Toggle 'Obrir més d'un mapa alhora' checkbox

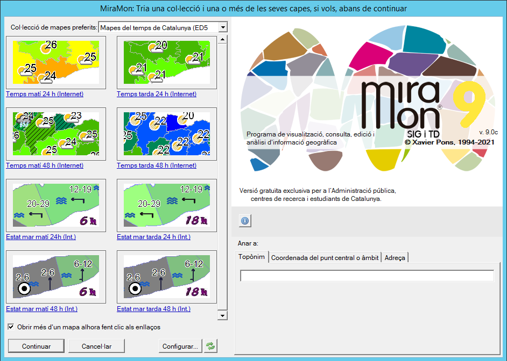click(x=11, y=327)
